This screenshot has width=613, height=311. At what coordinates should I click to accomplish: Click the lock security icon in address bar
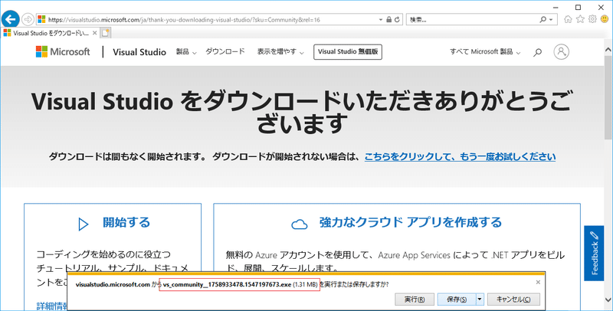(388, 20)
